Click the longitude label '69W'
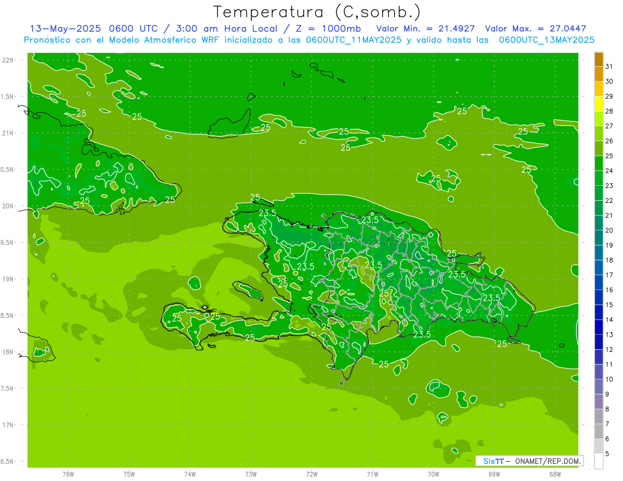 tap(494, 474)
